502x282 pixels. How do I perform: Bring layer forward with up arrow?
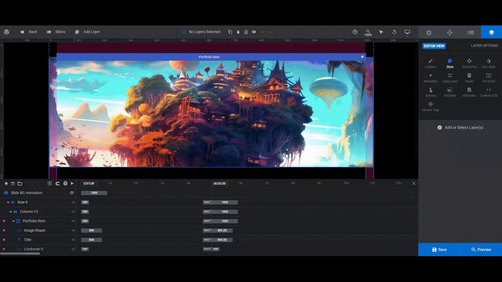pyautogui.click(x=269, y=32)
